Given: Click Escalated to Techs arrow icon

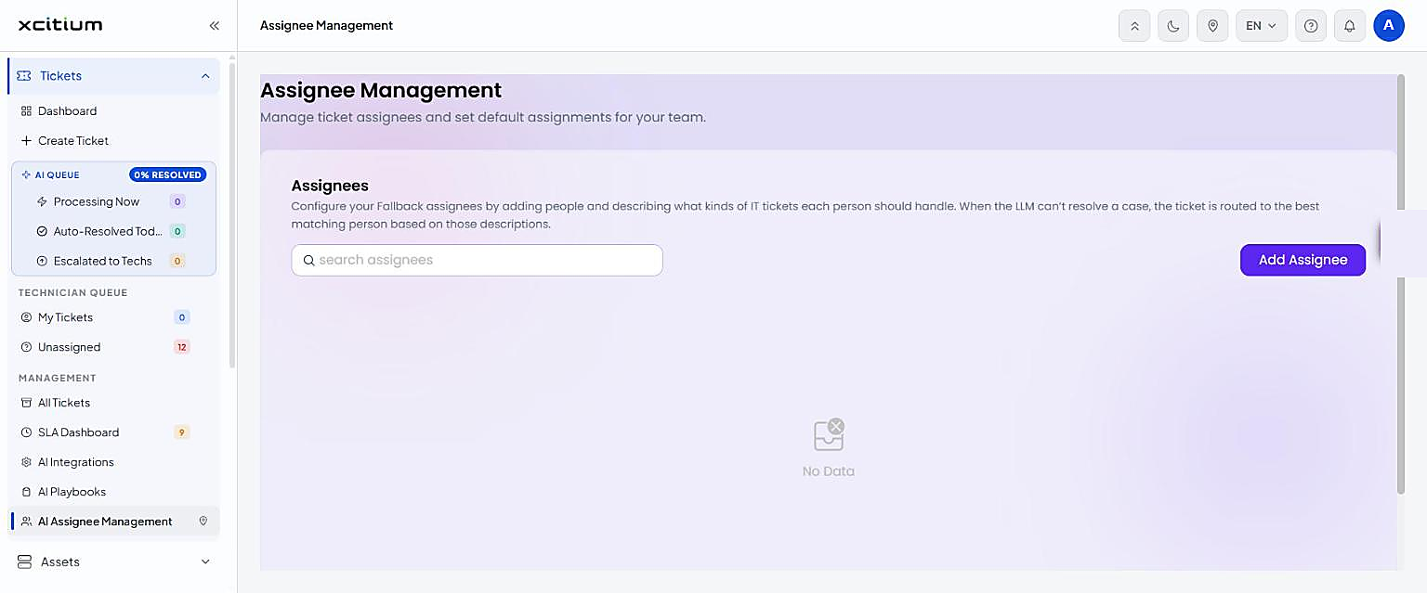Looking at the screenshot, I should coord(42,261).
